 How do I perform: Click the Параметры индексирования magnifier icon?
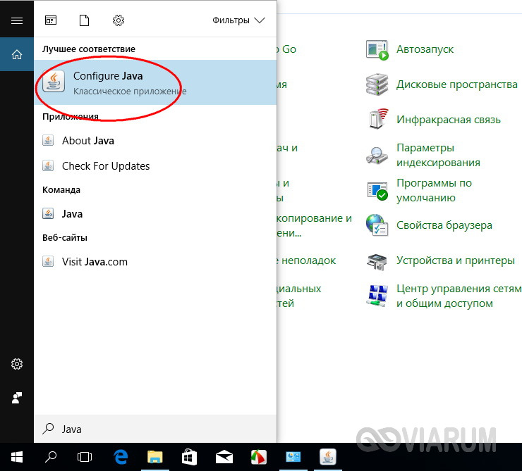pyautogui.click(x=377, y=156)
